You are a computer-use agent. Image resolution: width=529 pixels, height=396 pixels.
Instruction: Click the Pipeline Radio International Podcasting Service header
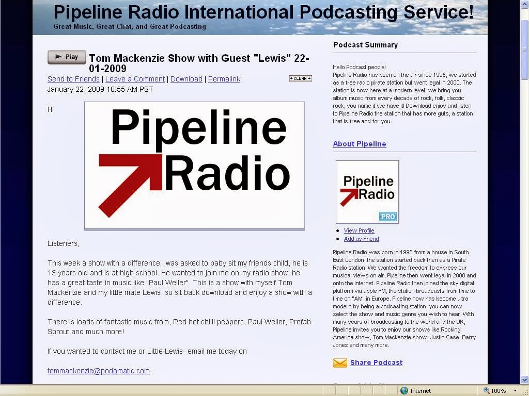pos(263,12)
